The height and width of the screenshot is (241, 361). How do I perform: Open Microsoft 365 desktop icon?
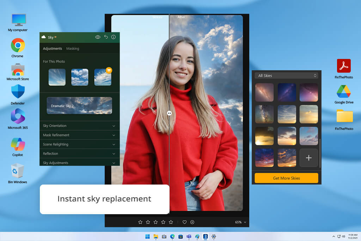18,116
